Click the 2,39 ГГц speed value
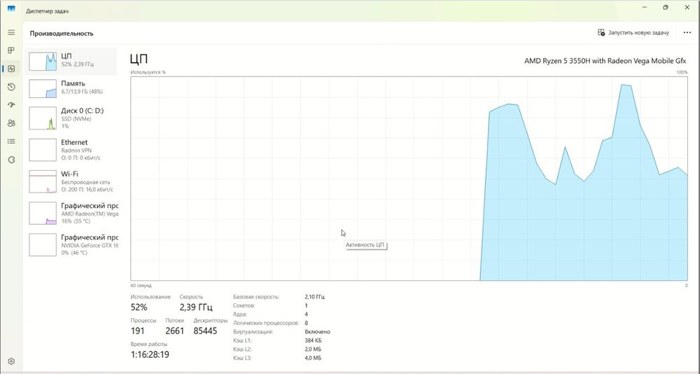 point(196,307)
